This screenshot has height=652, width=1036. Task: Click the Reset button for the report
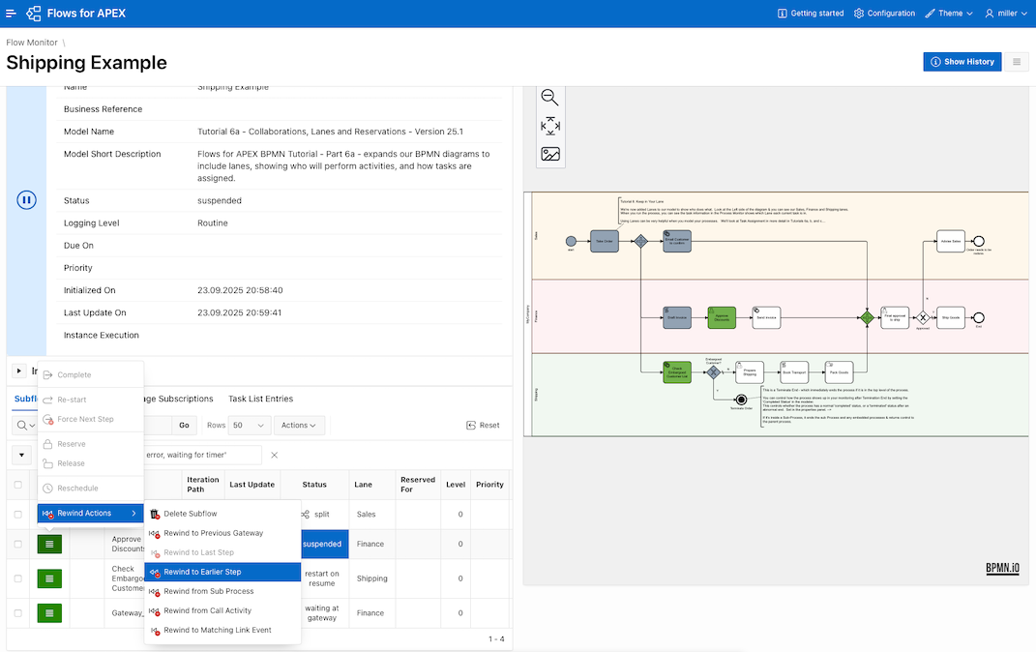click(483, 425)
